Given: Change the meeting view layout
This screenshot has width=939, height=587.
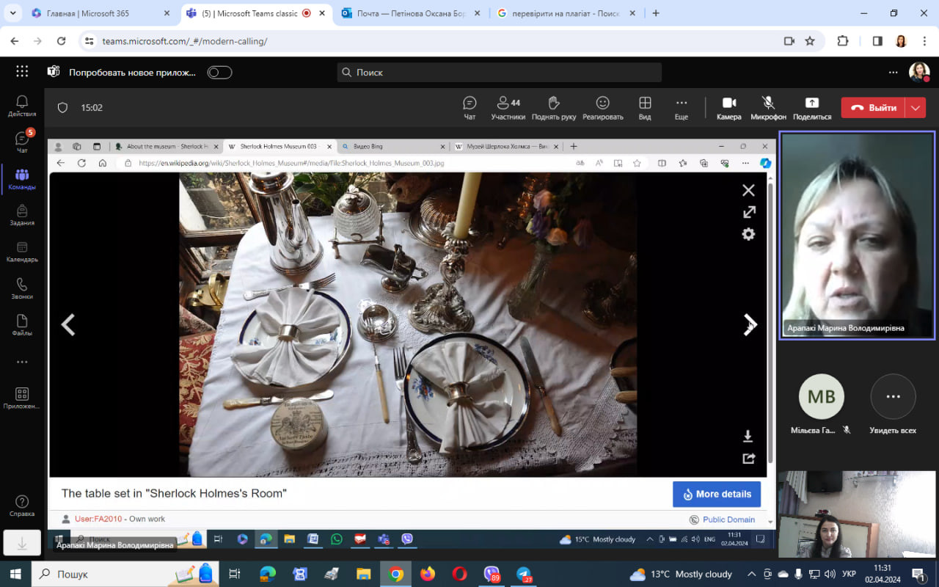Looking at the screenshot, I should click(645, 107).
